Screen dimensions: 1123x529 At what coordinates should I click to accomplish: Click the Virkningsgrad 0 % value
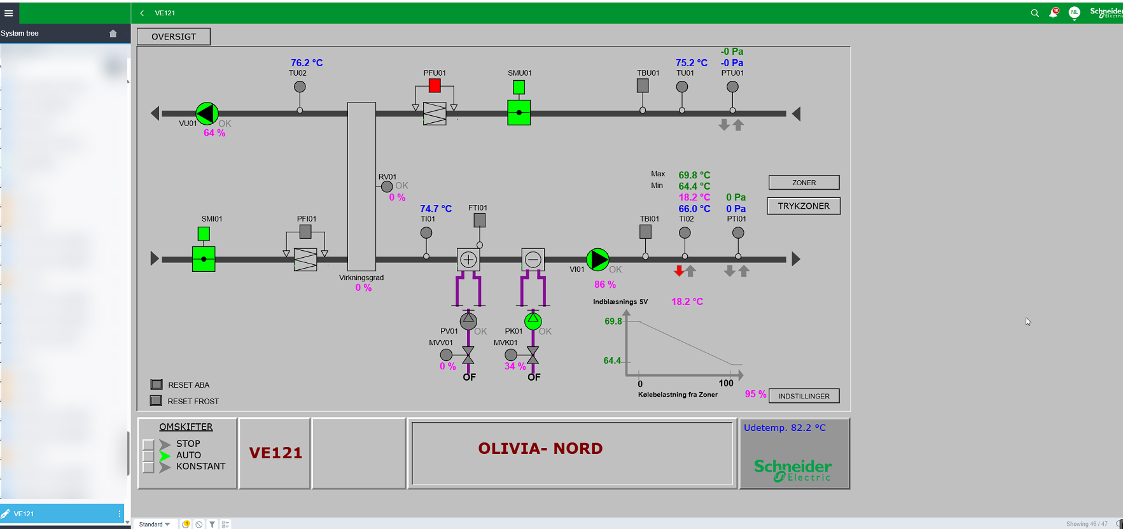pyautogui.click(x=363, y=288)
